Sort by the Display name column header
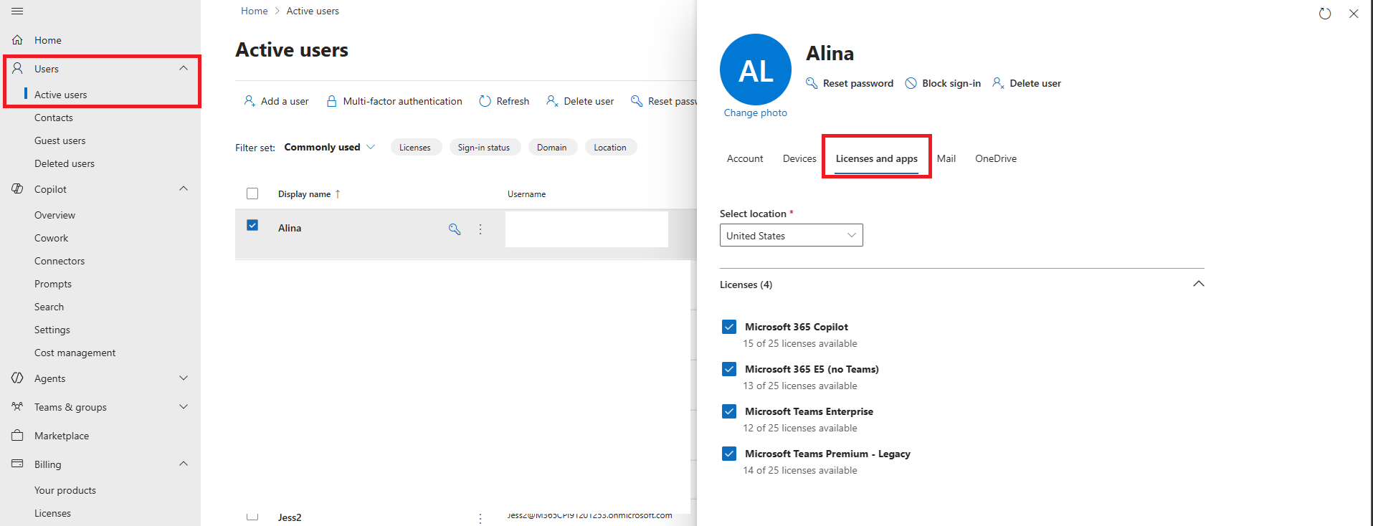This screenshot has width=1373, height=526. pos(309,193)
